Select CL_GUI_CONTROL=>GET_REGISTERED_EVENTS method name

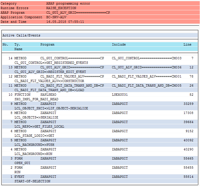coord(51,63)
